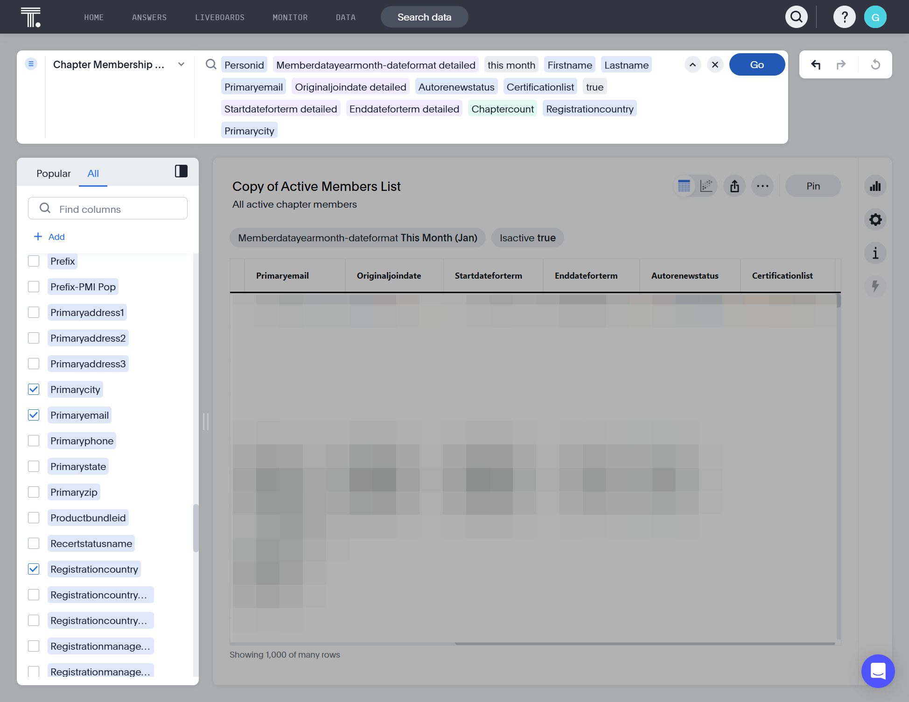
Task: Check the Primarystate checkbox
Action: (34, 466)
